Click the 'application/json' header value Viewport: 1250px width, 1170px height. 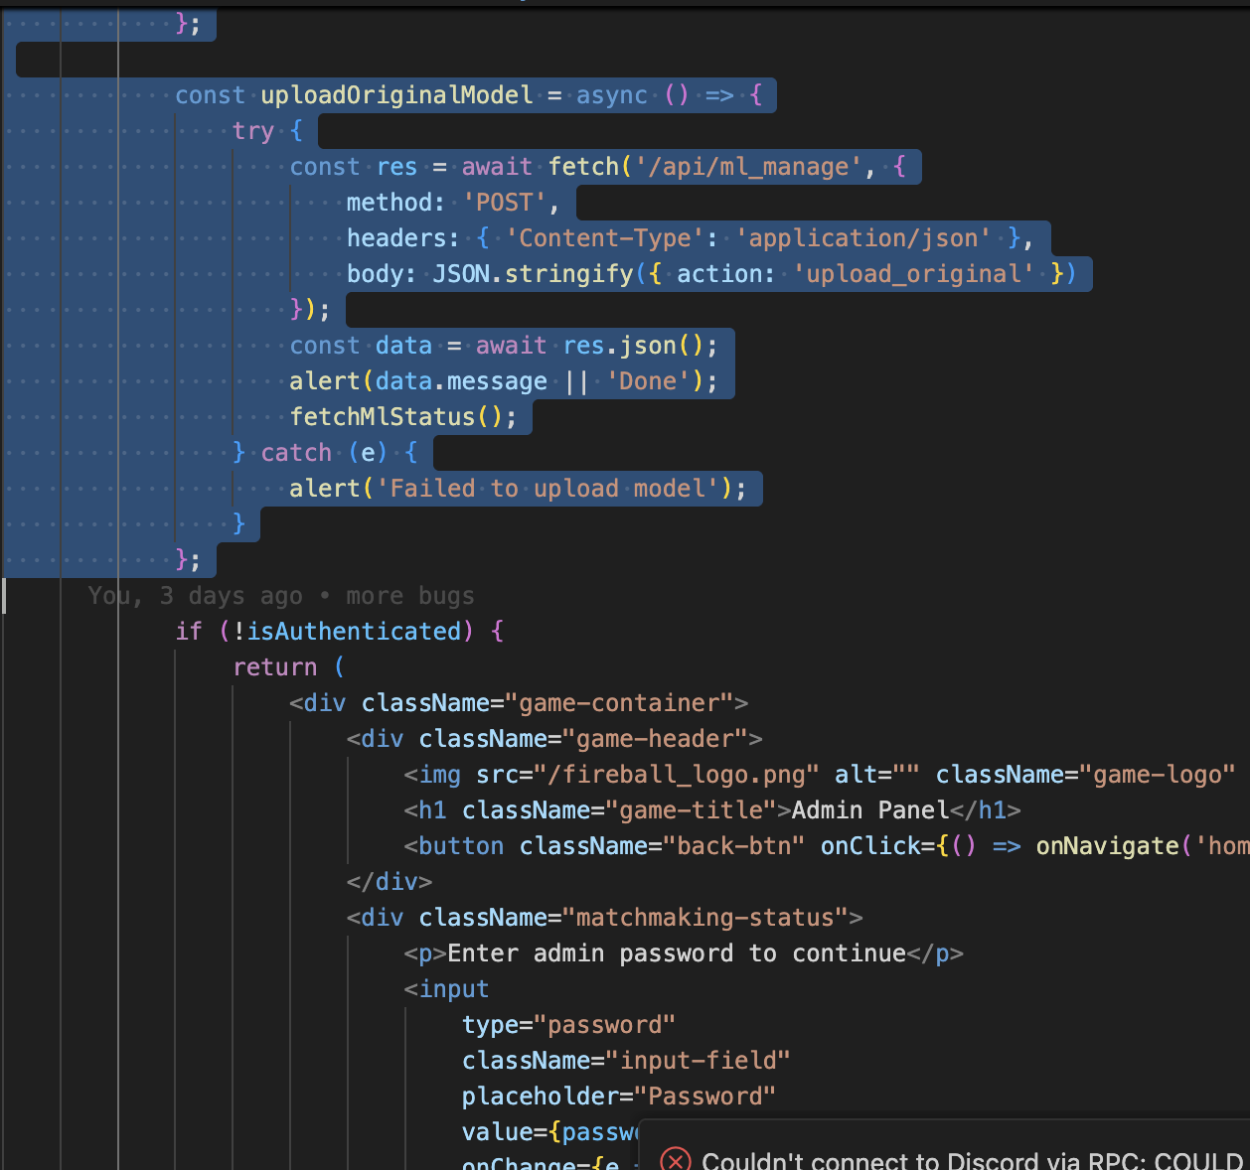coord(862,238)
